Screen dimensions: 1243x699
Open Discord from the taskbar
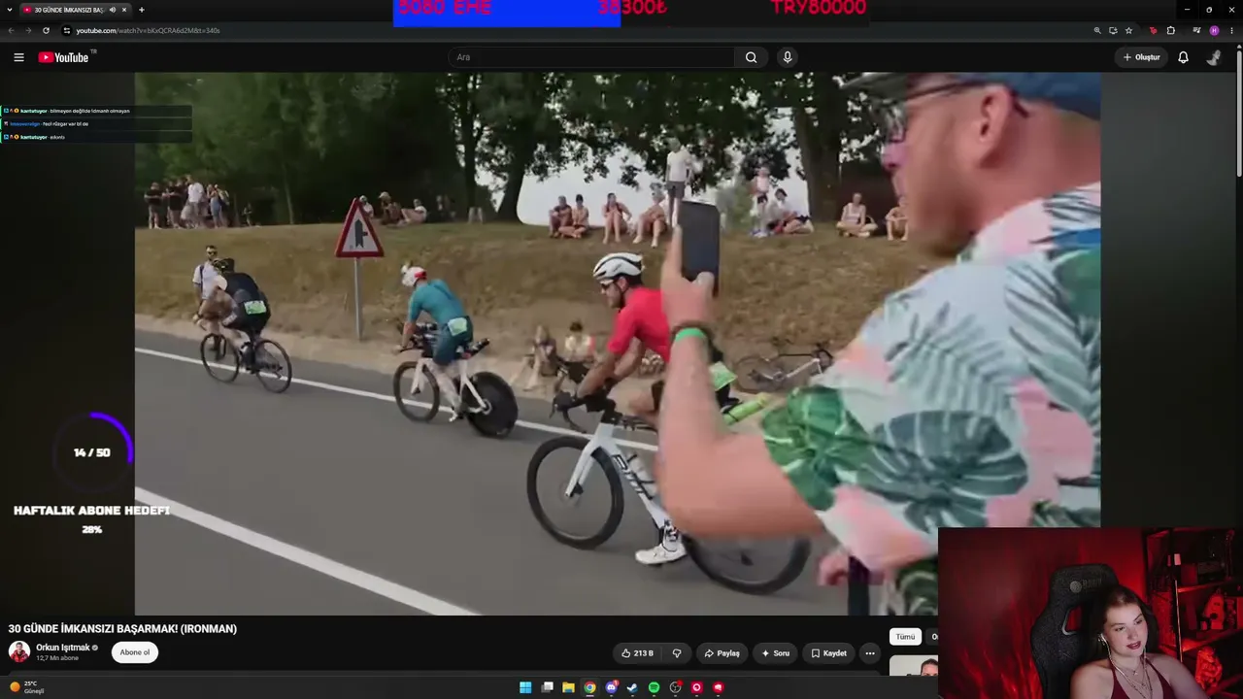click(611, 687)
